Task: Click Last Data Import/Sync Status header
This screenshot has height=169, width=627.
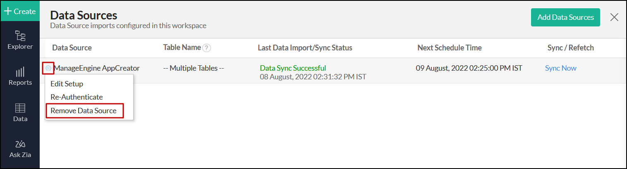Action: pyautogui.click(x=305, y=48)
